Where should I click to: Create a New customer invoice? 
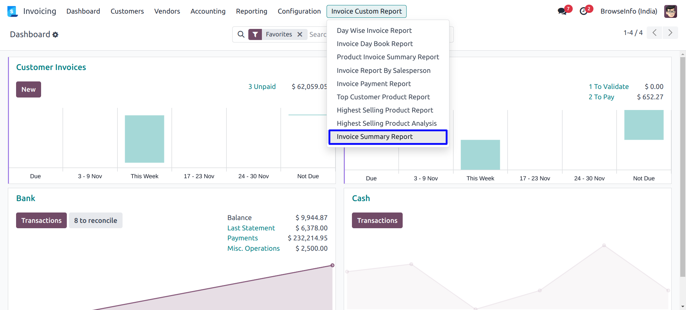pos(29,89)
